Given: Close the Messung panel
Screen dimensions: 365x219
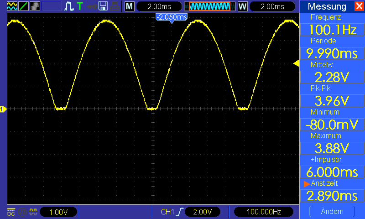Looking at the screenshot, I should pos(360,6).
